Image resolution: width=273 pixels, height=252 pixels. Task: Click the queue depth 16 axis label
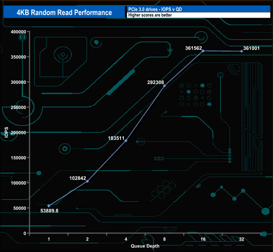point(203,239)
